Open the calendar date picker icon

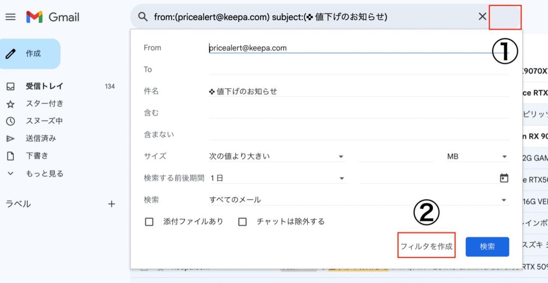click(x=504, y=178)
